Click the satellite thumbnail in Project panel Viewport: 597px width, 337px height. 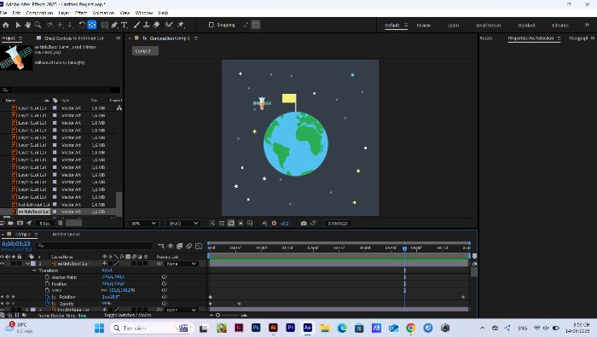coord(16,57)
